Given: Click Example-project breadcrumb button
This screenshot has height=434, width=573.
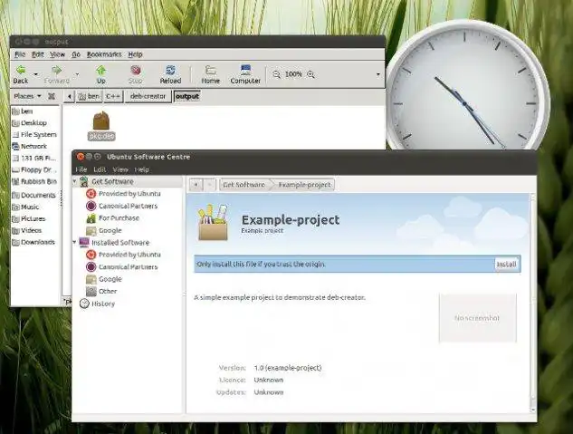Looking at the screenshot, I should (304, 185).
